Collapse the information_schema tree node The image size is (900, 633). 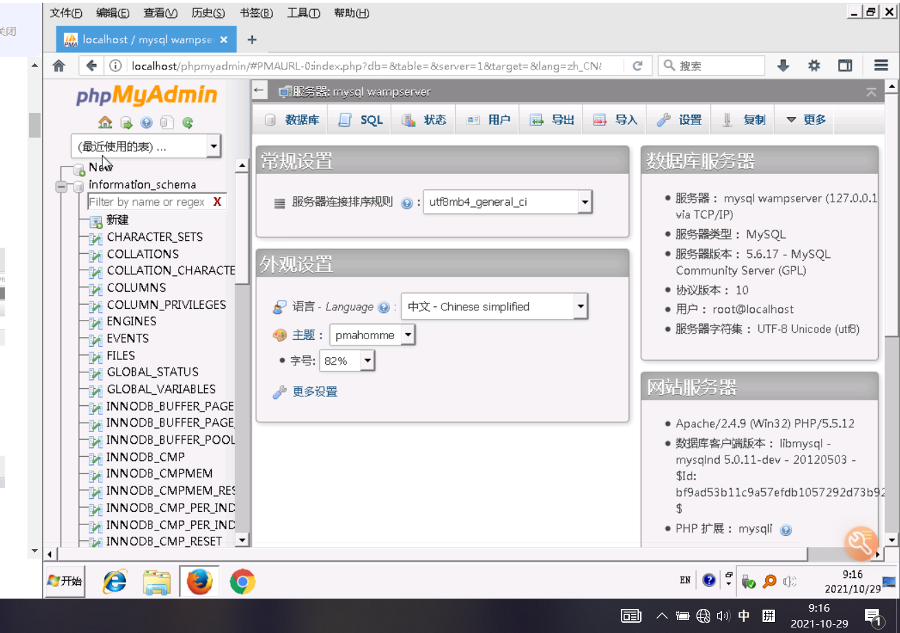(63, 186)
